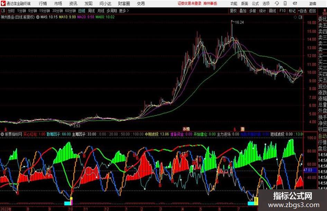Screen dimensions: 327x211
Task: Switch to the 30分钟 period tab
Action: [57, 11]
